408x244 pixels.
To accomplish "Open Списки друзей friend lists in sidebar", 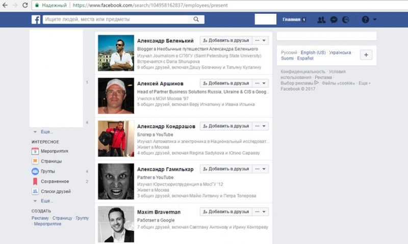I will pos(56,191).
